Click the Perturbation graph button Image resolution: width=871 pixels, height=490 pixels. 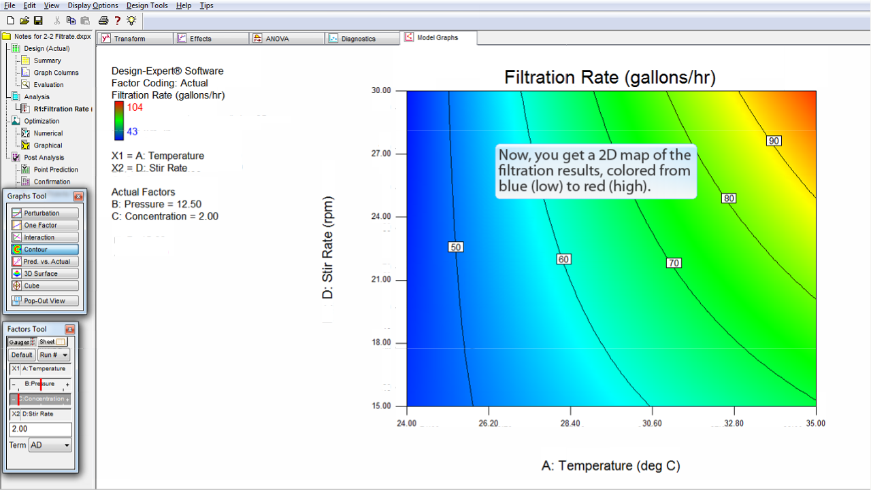[45, 213]
